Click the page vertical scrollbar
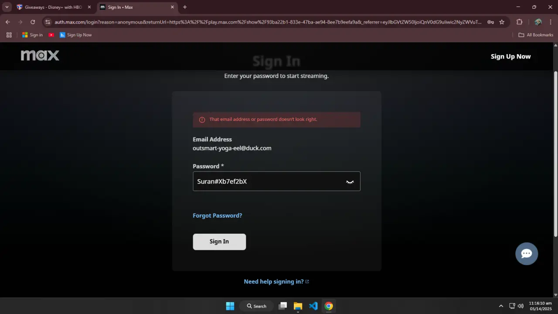 click(x=555, y=154)
